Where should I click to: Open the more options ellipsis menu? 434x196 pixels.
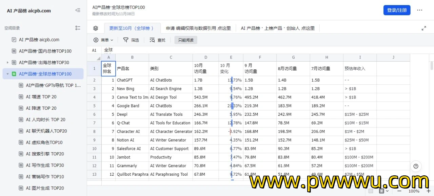pos(420,10)
